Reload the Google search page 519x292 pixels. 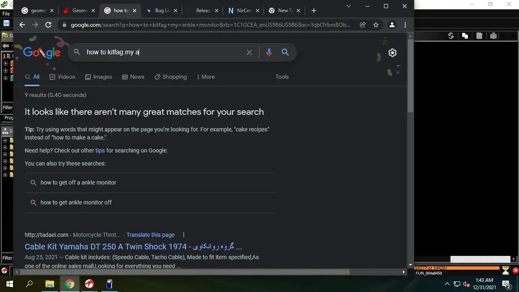[x=48, y=25]
